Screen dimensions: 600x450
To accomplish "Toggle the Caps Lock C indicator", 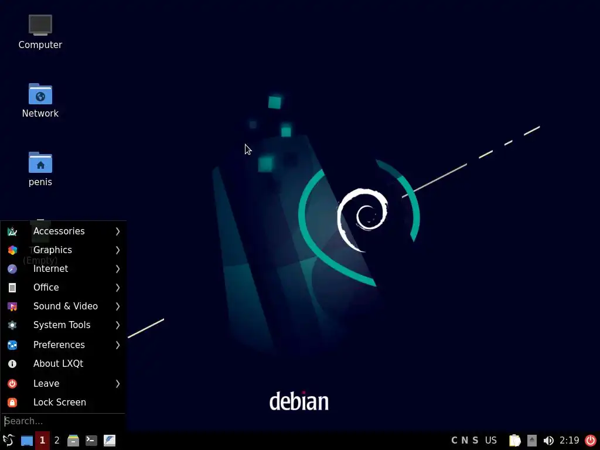I will coord(454,441).
